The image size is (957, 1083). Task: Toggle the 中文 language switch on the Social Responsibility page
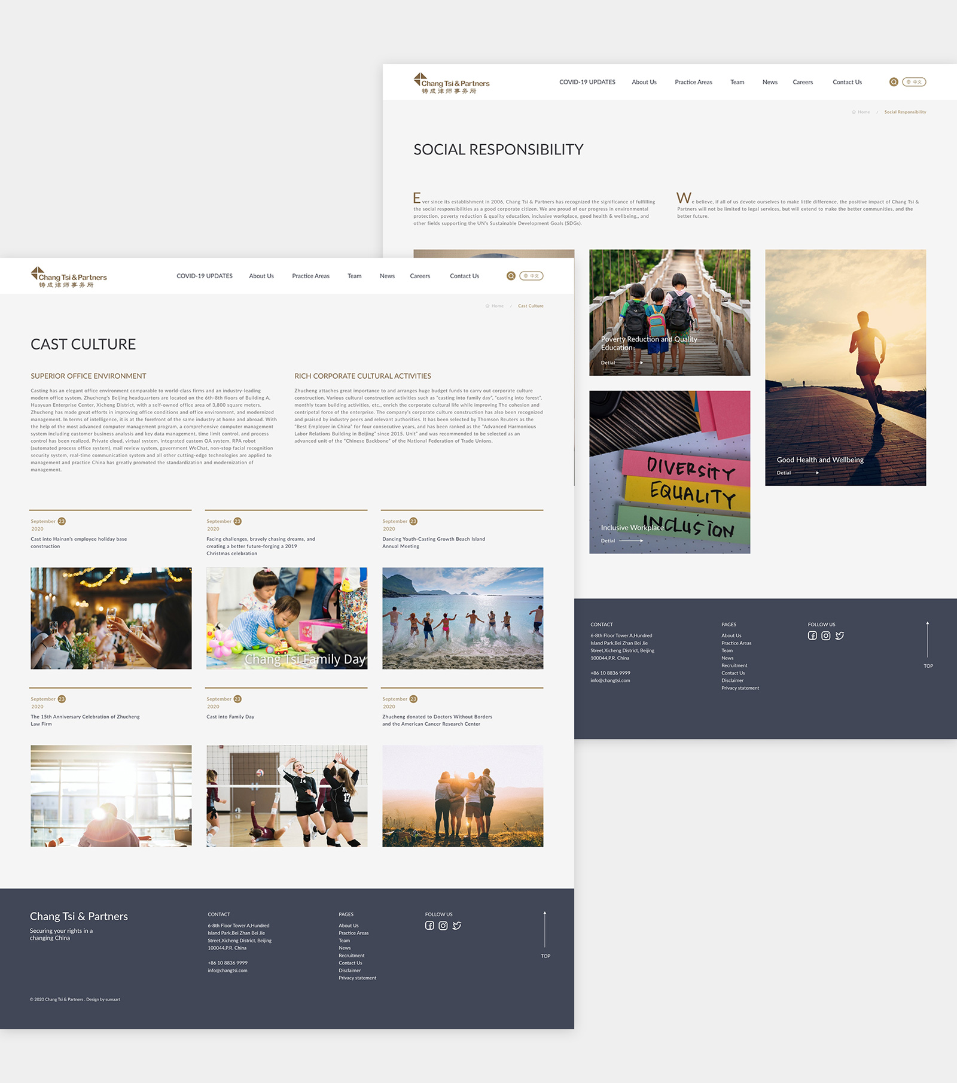click(914, 82)
